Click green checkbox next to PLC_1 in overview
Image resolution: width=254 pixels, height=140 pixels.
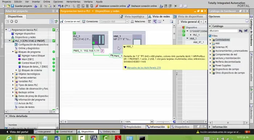[x=184, y=35]
